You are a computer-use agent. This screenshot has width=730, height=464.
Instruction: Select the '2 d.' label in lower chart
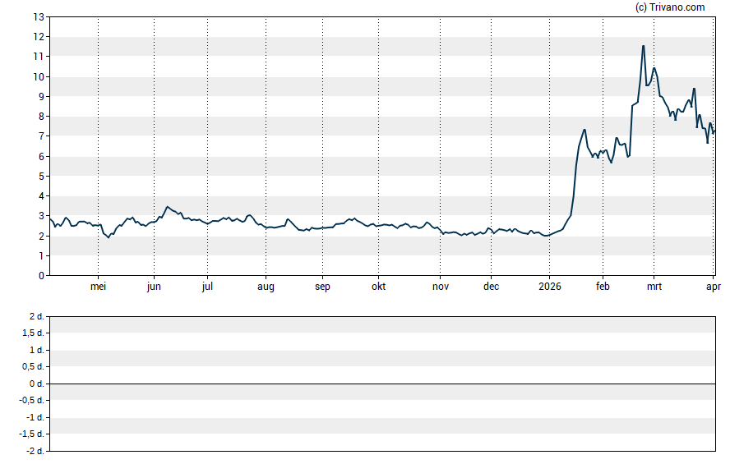[36, 317]
